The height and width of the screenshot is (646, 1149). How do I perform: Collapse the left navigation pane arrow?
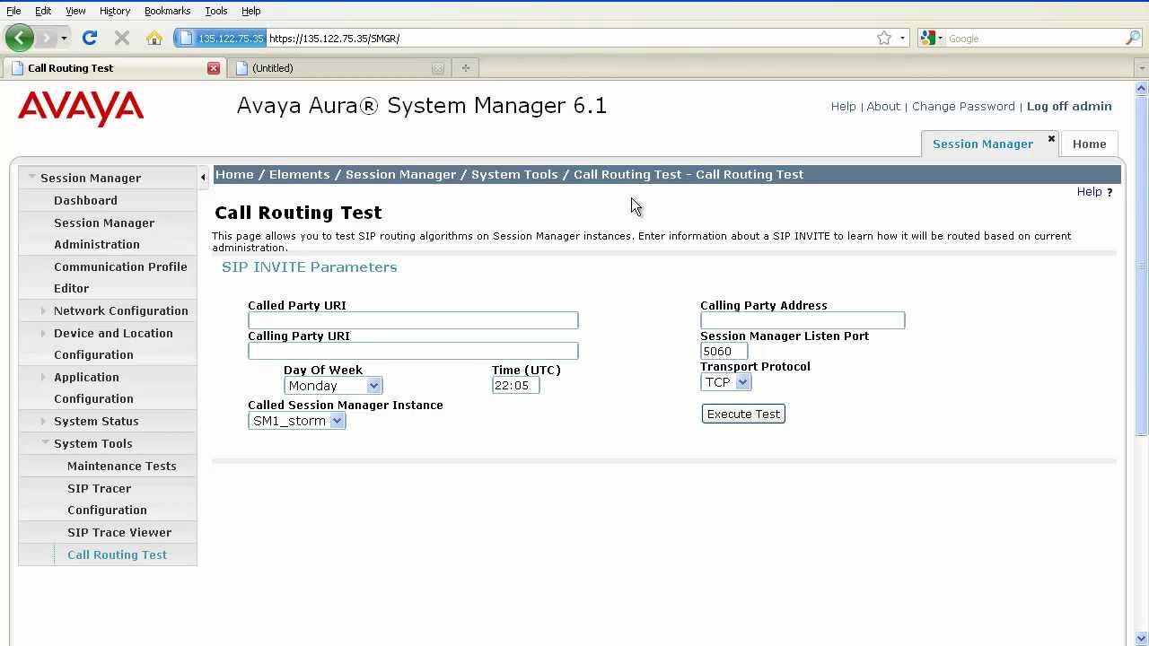(x=203, y=178)
